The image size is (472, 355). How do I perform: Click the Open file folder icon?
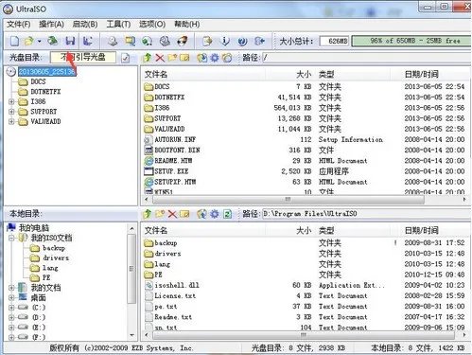29,41
